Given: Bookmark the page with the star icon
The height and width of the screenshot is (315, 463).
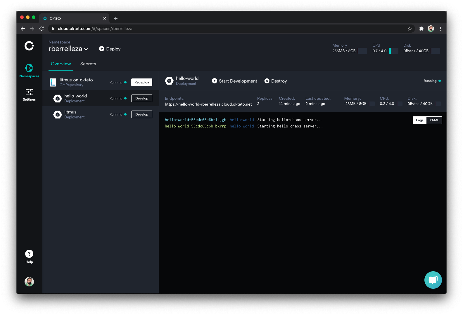Looking at the screenshot, I should coord(410,29).
